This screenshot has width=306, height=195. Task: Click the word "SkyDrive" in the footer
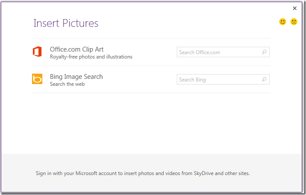point(203,174)
